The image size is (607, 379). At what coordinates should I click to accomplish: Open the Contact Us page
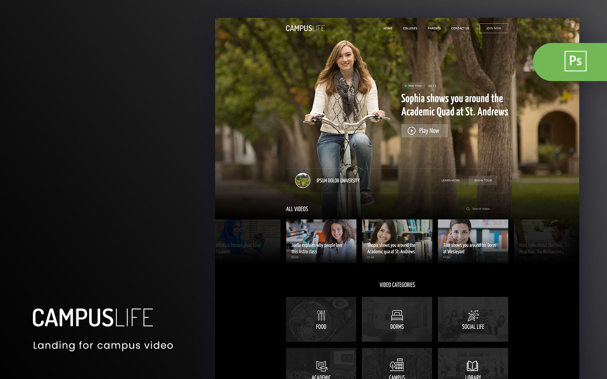[460, 28]
